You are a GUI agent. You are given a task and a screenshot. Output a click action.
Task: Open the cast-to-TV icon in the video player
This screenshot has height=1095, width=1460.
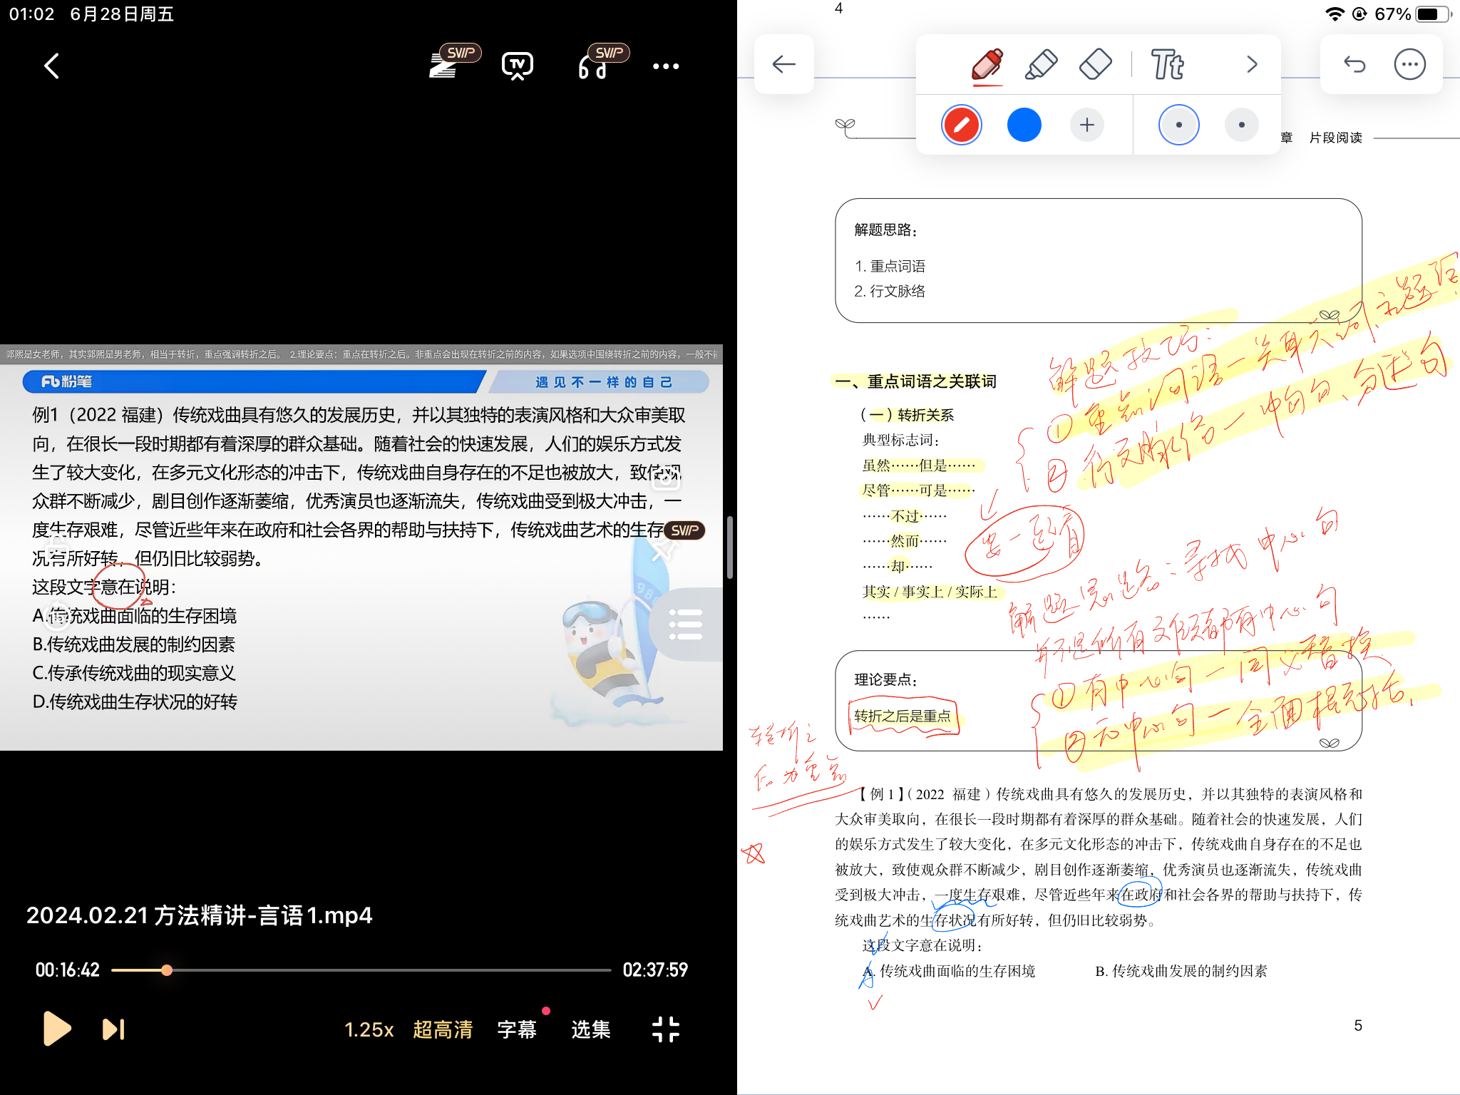517,66
